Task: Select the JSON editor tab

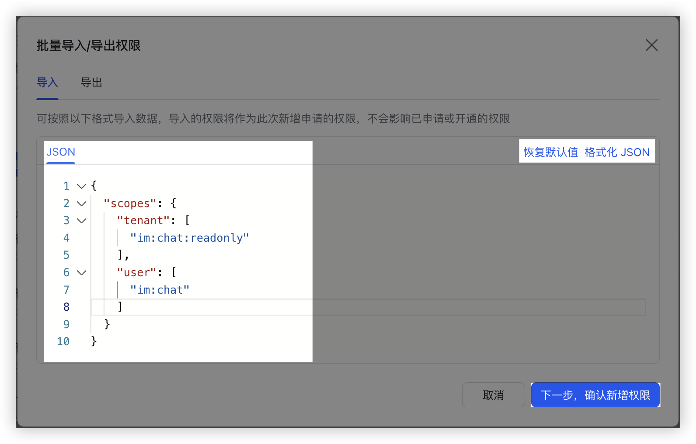Action: pyautogui.click(x=61, y=152)
